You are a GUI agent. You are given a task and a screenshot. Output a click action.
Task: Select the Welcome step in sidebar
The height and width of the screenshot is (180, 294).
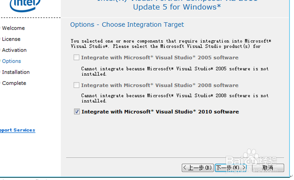coord(13,28)
